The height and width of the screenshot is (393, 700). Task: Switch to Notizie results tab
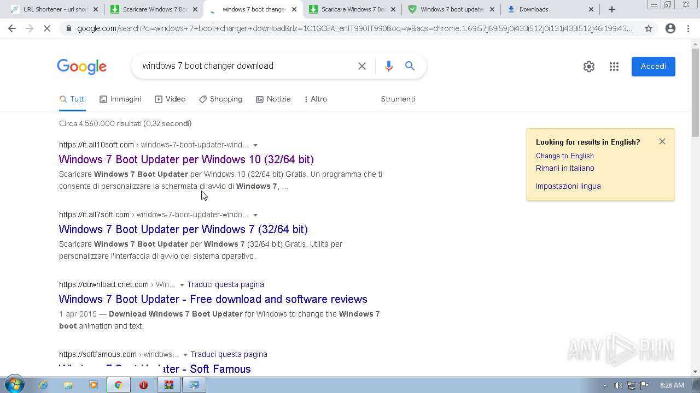click(x=273, y=99)
